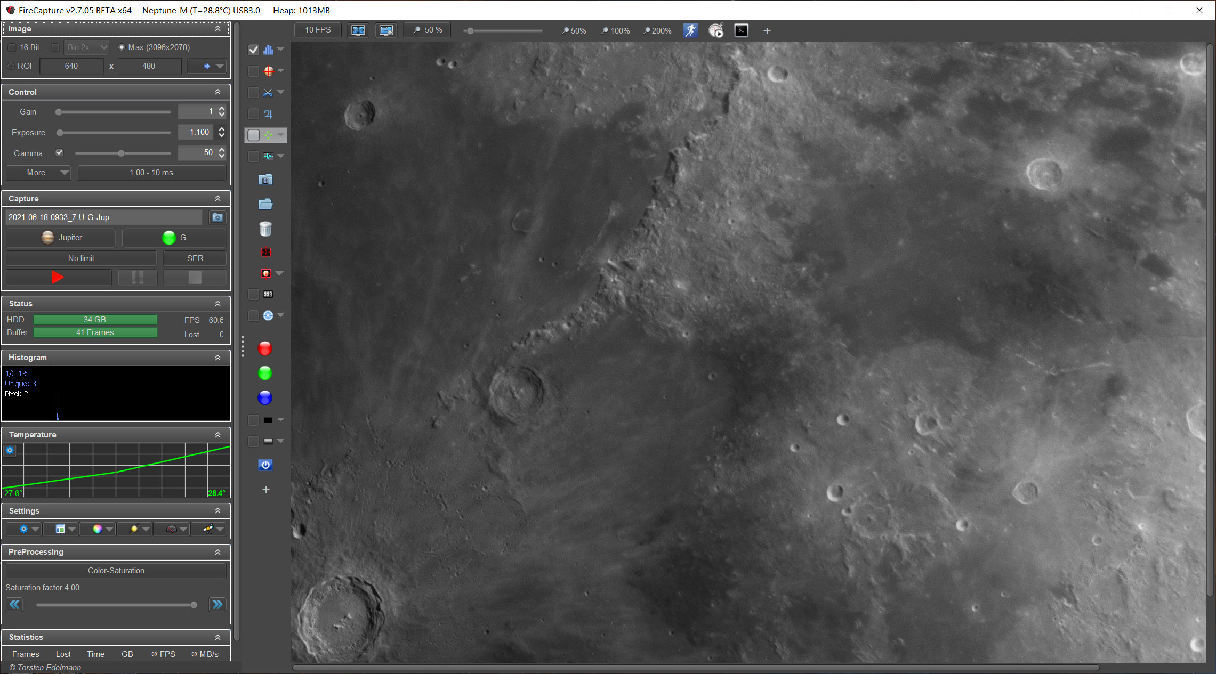The width and height of the screenshot is (1216, 674).
Task: Click the top toolbar zoom slider
Action: click(503, 31)
